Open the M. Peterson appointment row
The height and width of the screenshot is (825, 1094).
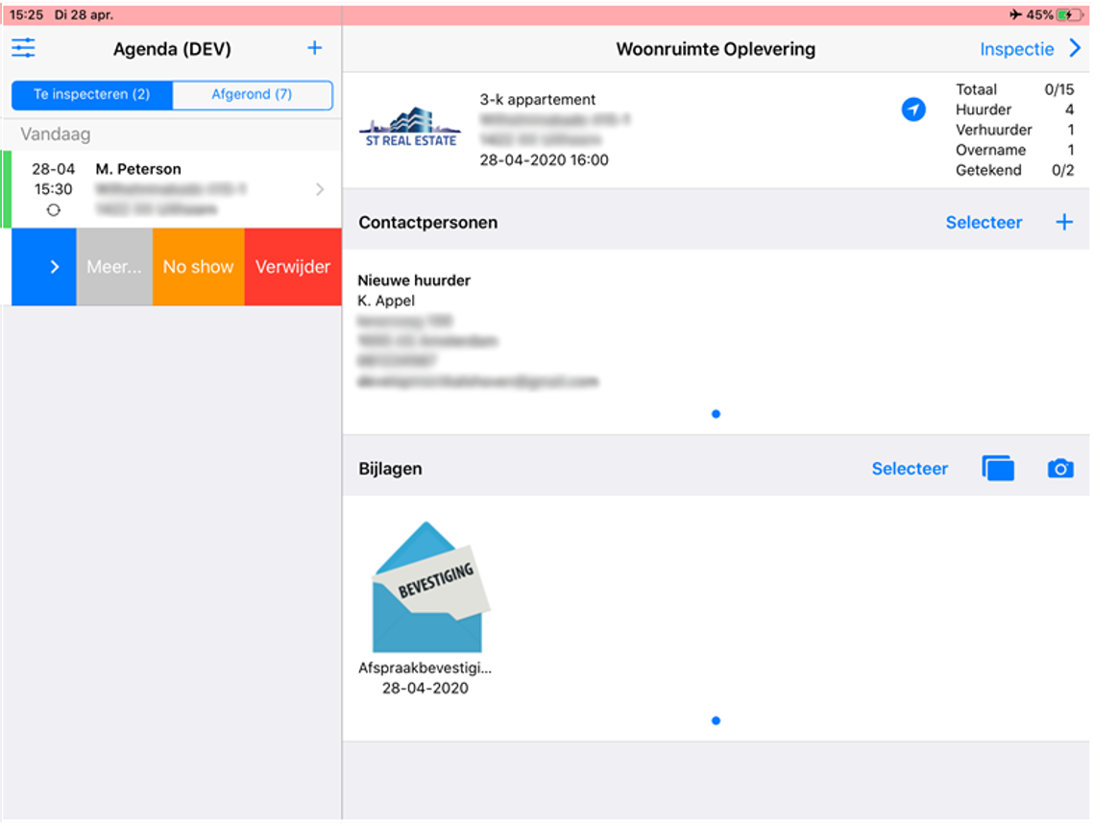pyautogui.click(x=172, y=189)
